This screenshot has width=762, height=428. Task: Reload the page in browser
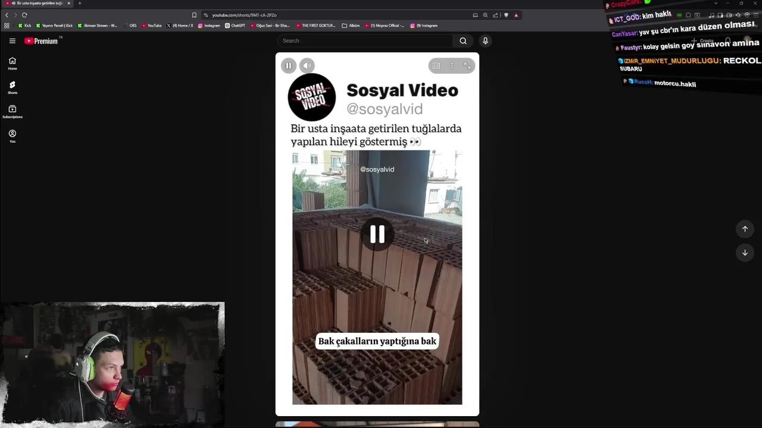click(24, 15)
